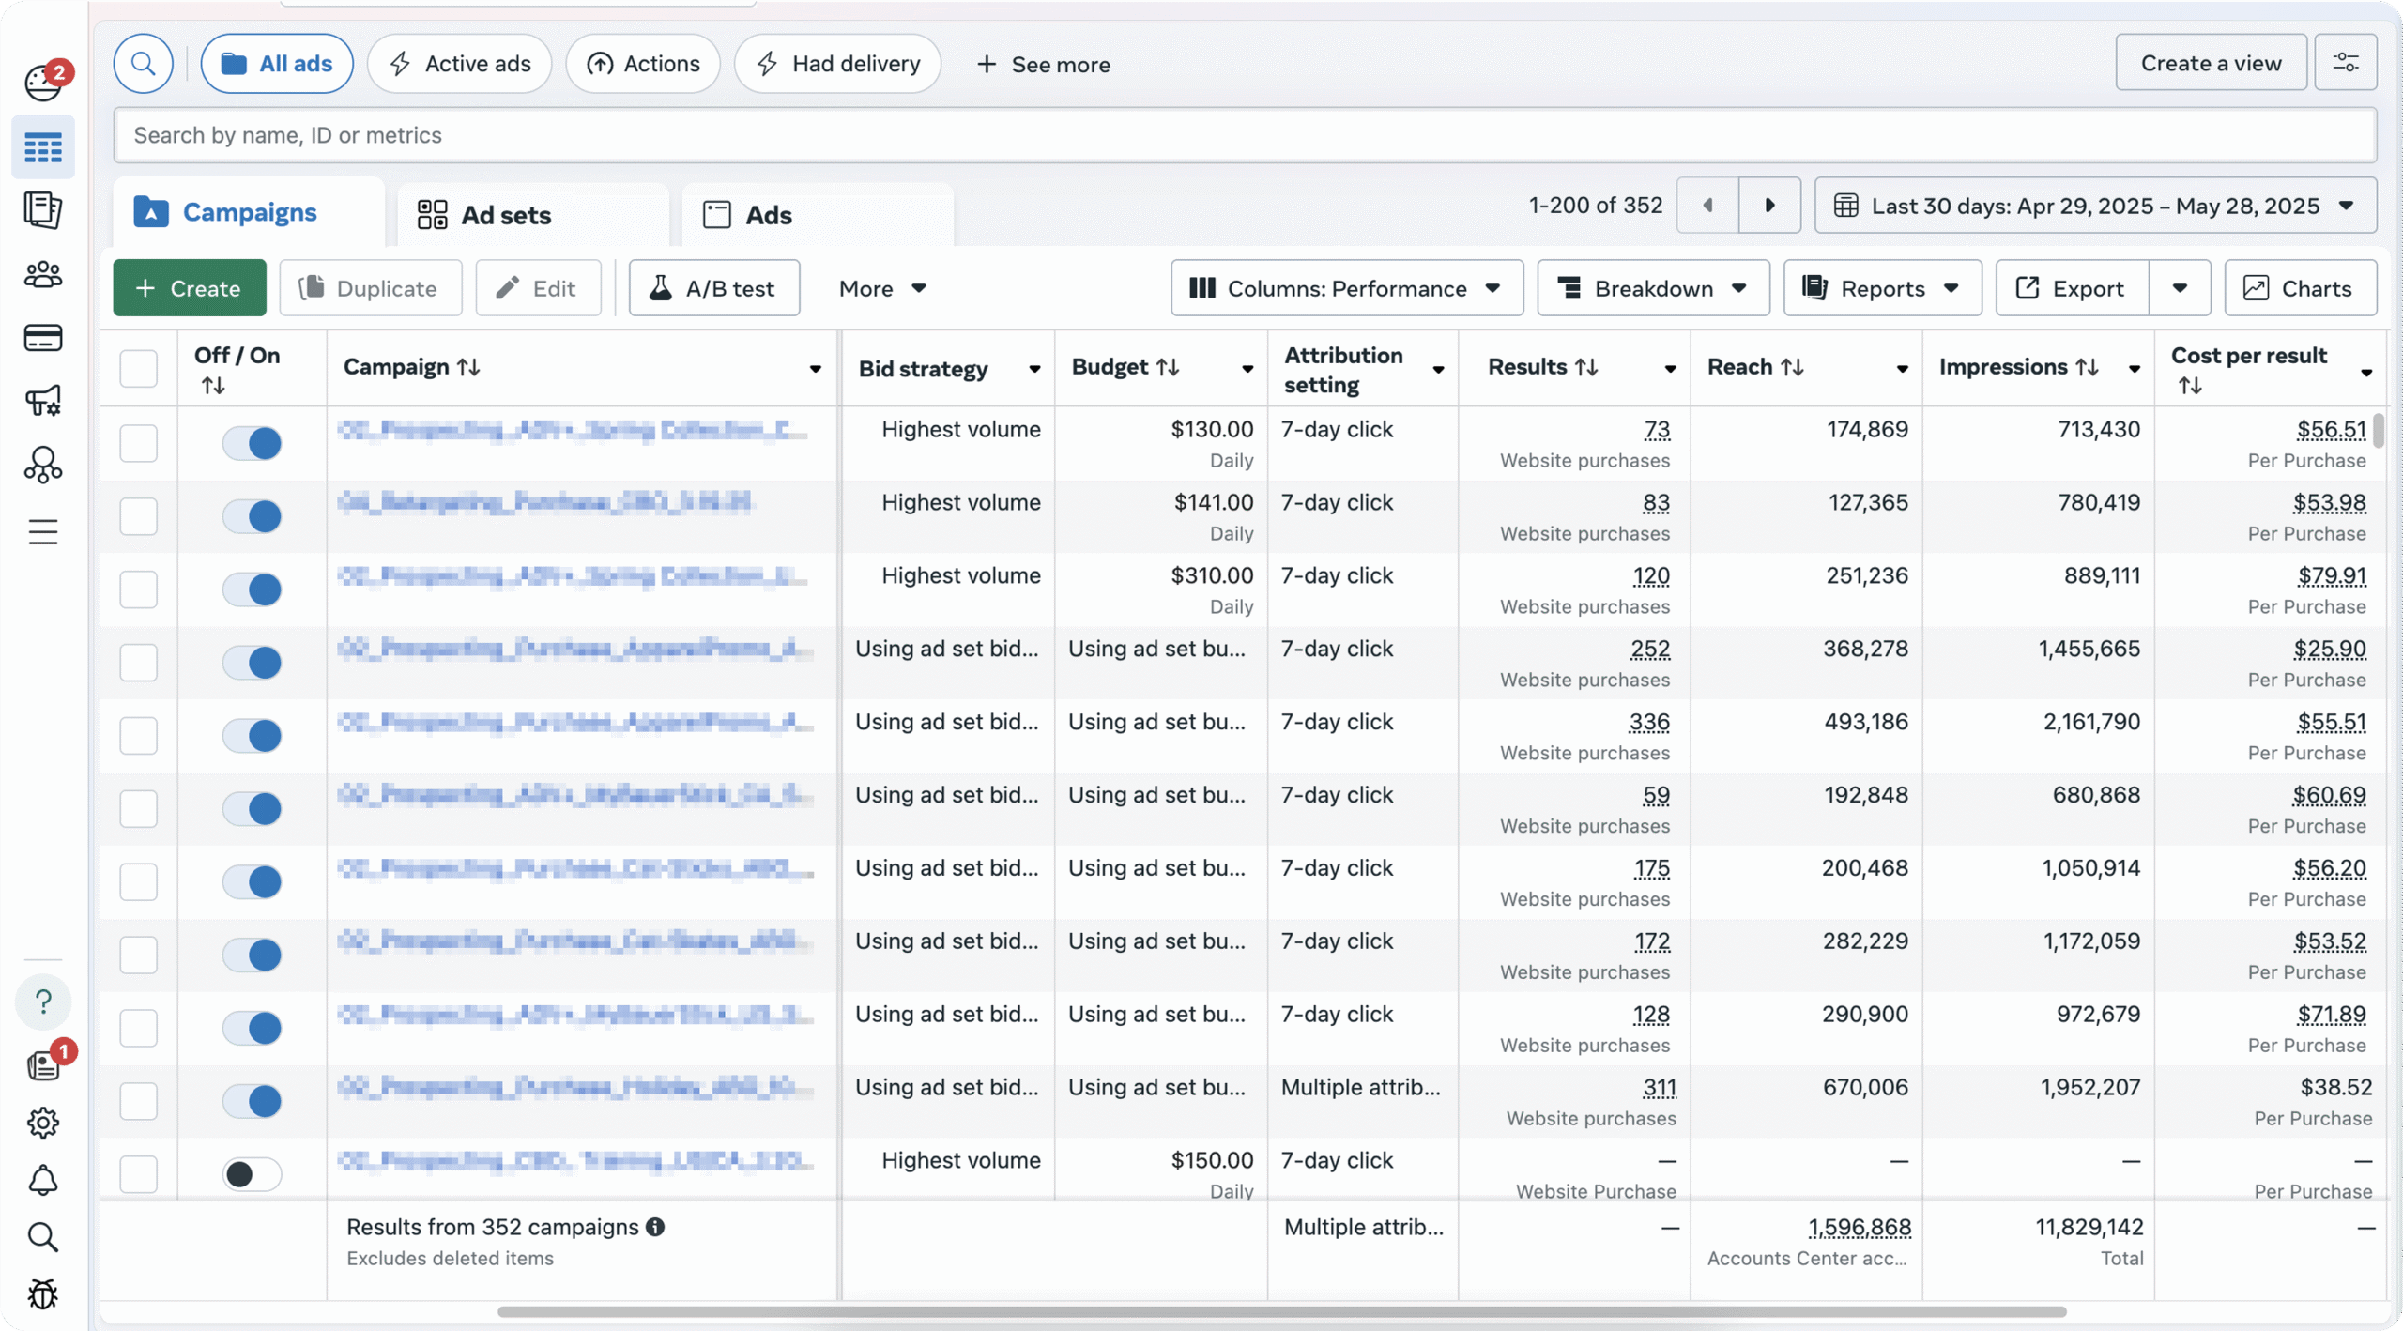This screenshot has height=1331, width=2403.
Task: Open the Experiments nodes icon in sidebar
Action: click(43, 465)
